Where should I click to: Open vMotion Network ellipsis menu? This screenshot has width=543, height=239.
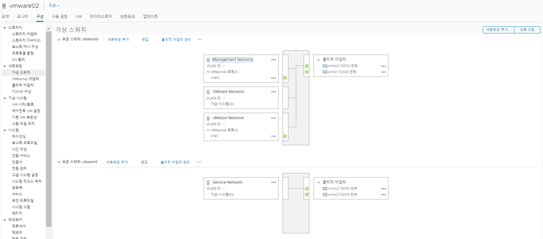(x=273, y=118)
